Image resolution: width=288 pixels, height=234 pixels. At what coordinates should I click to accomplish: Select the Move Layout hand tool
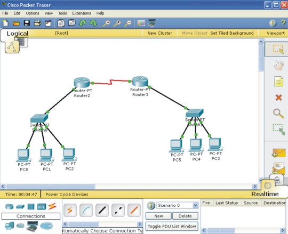pos(279,65)
